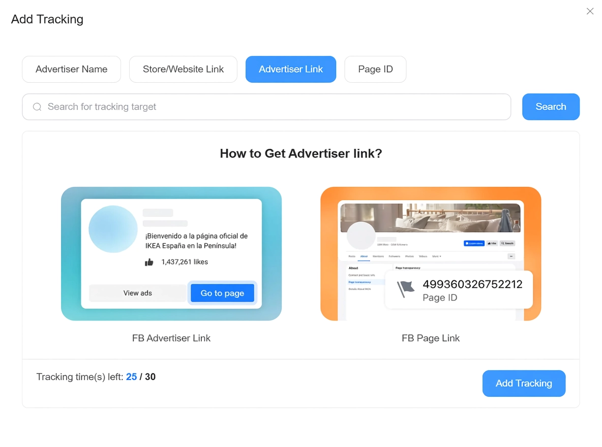Click the Go to page button
602x447 pixels.
point(222,293)
